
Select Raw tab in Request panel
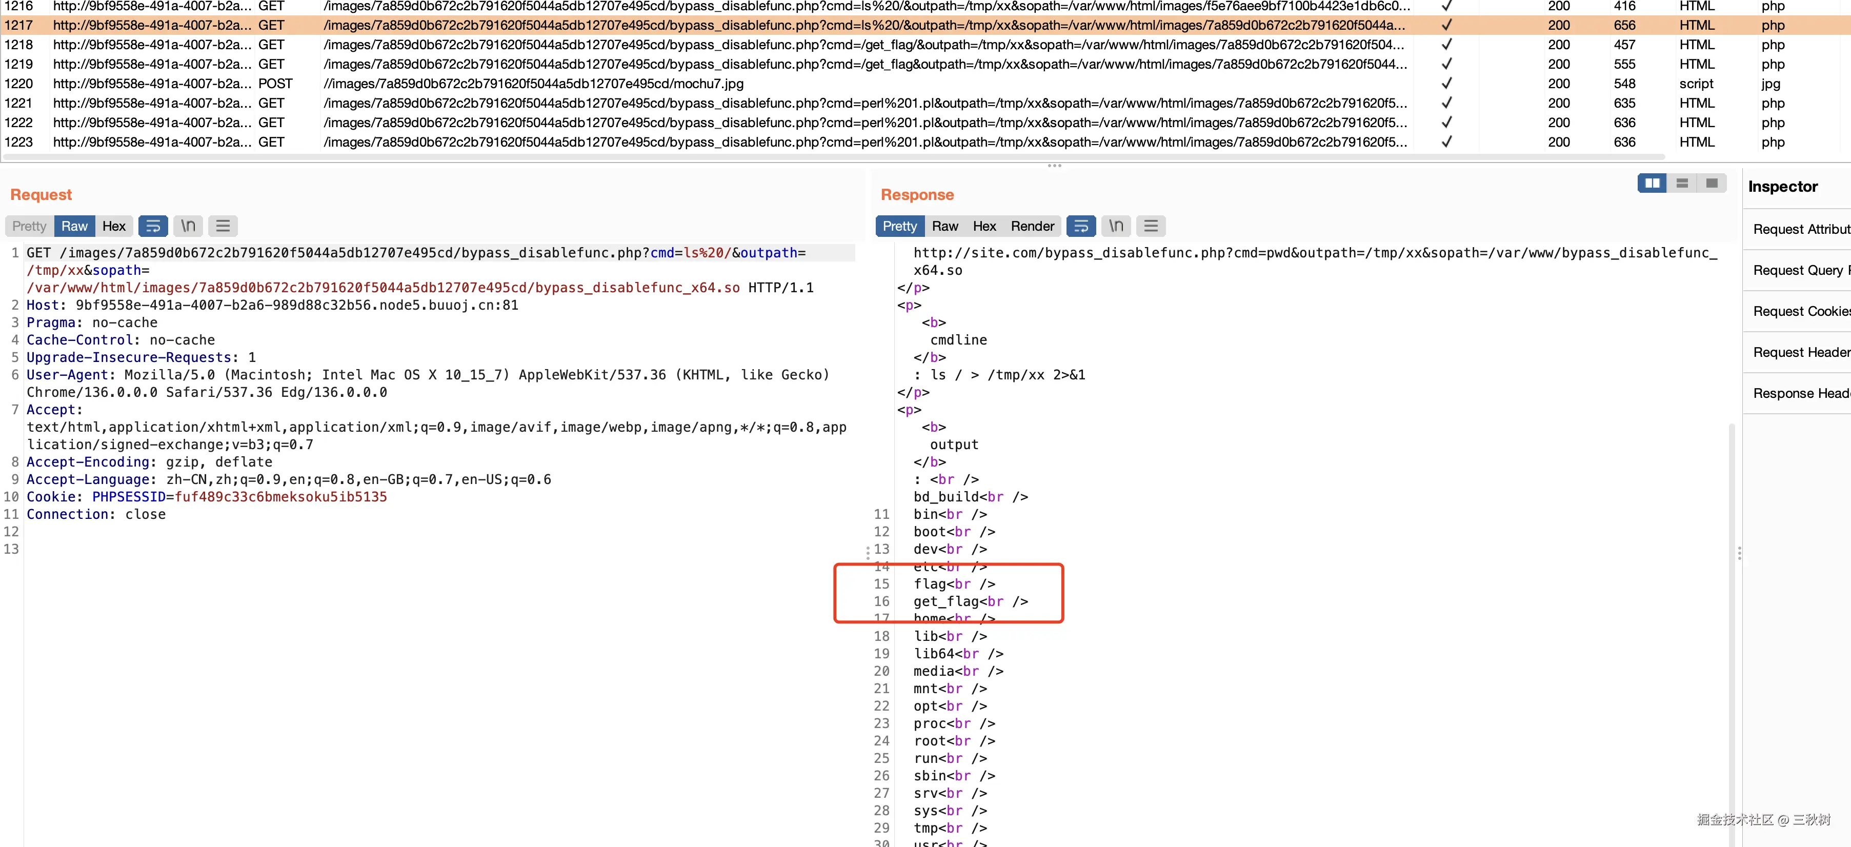74,226
